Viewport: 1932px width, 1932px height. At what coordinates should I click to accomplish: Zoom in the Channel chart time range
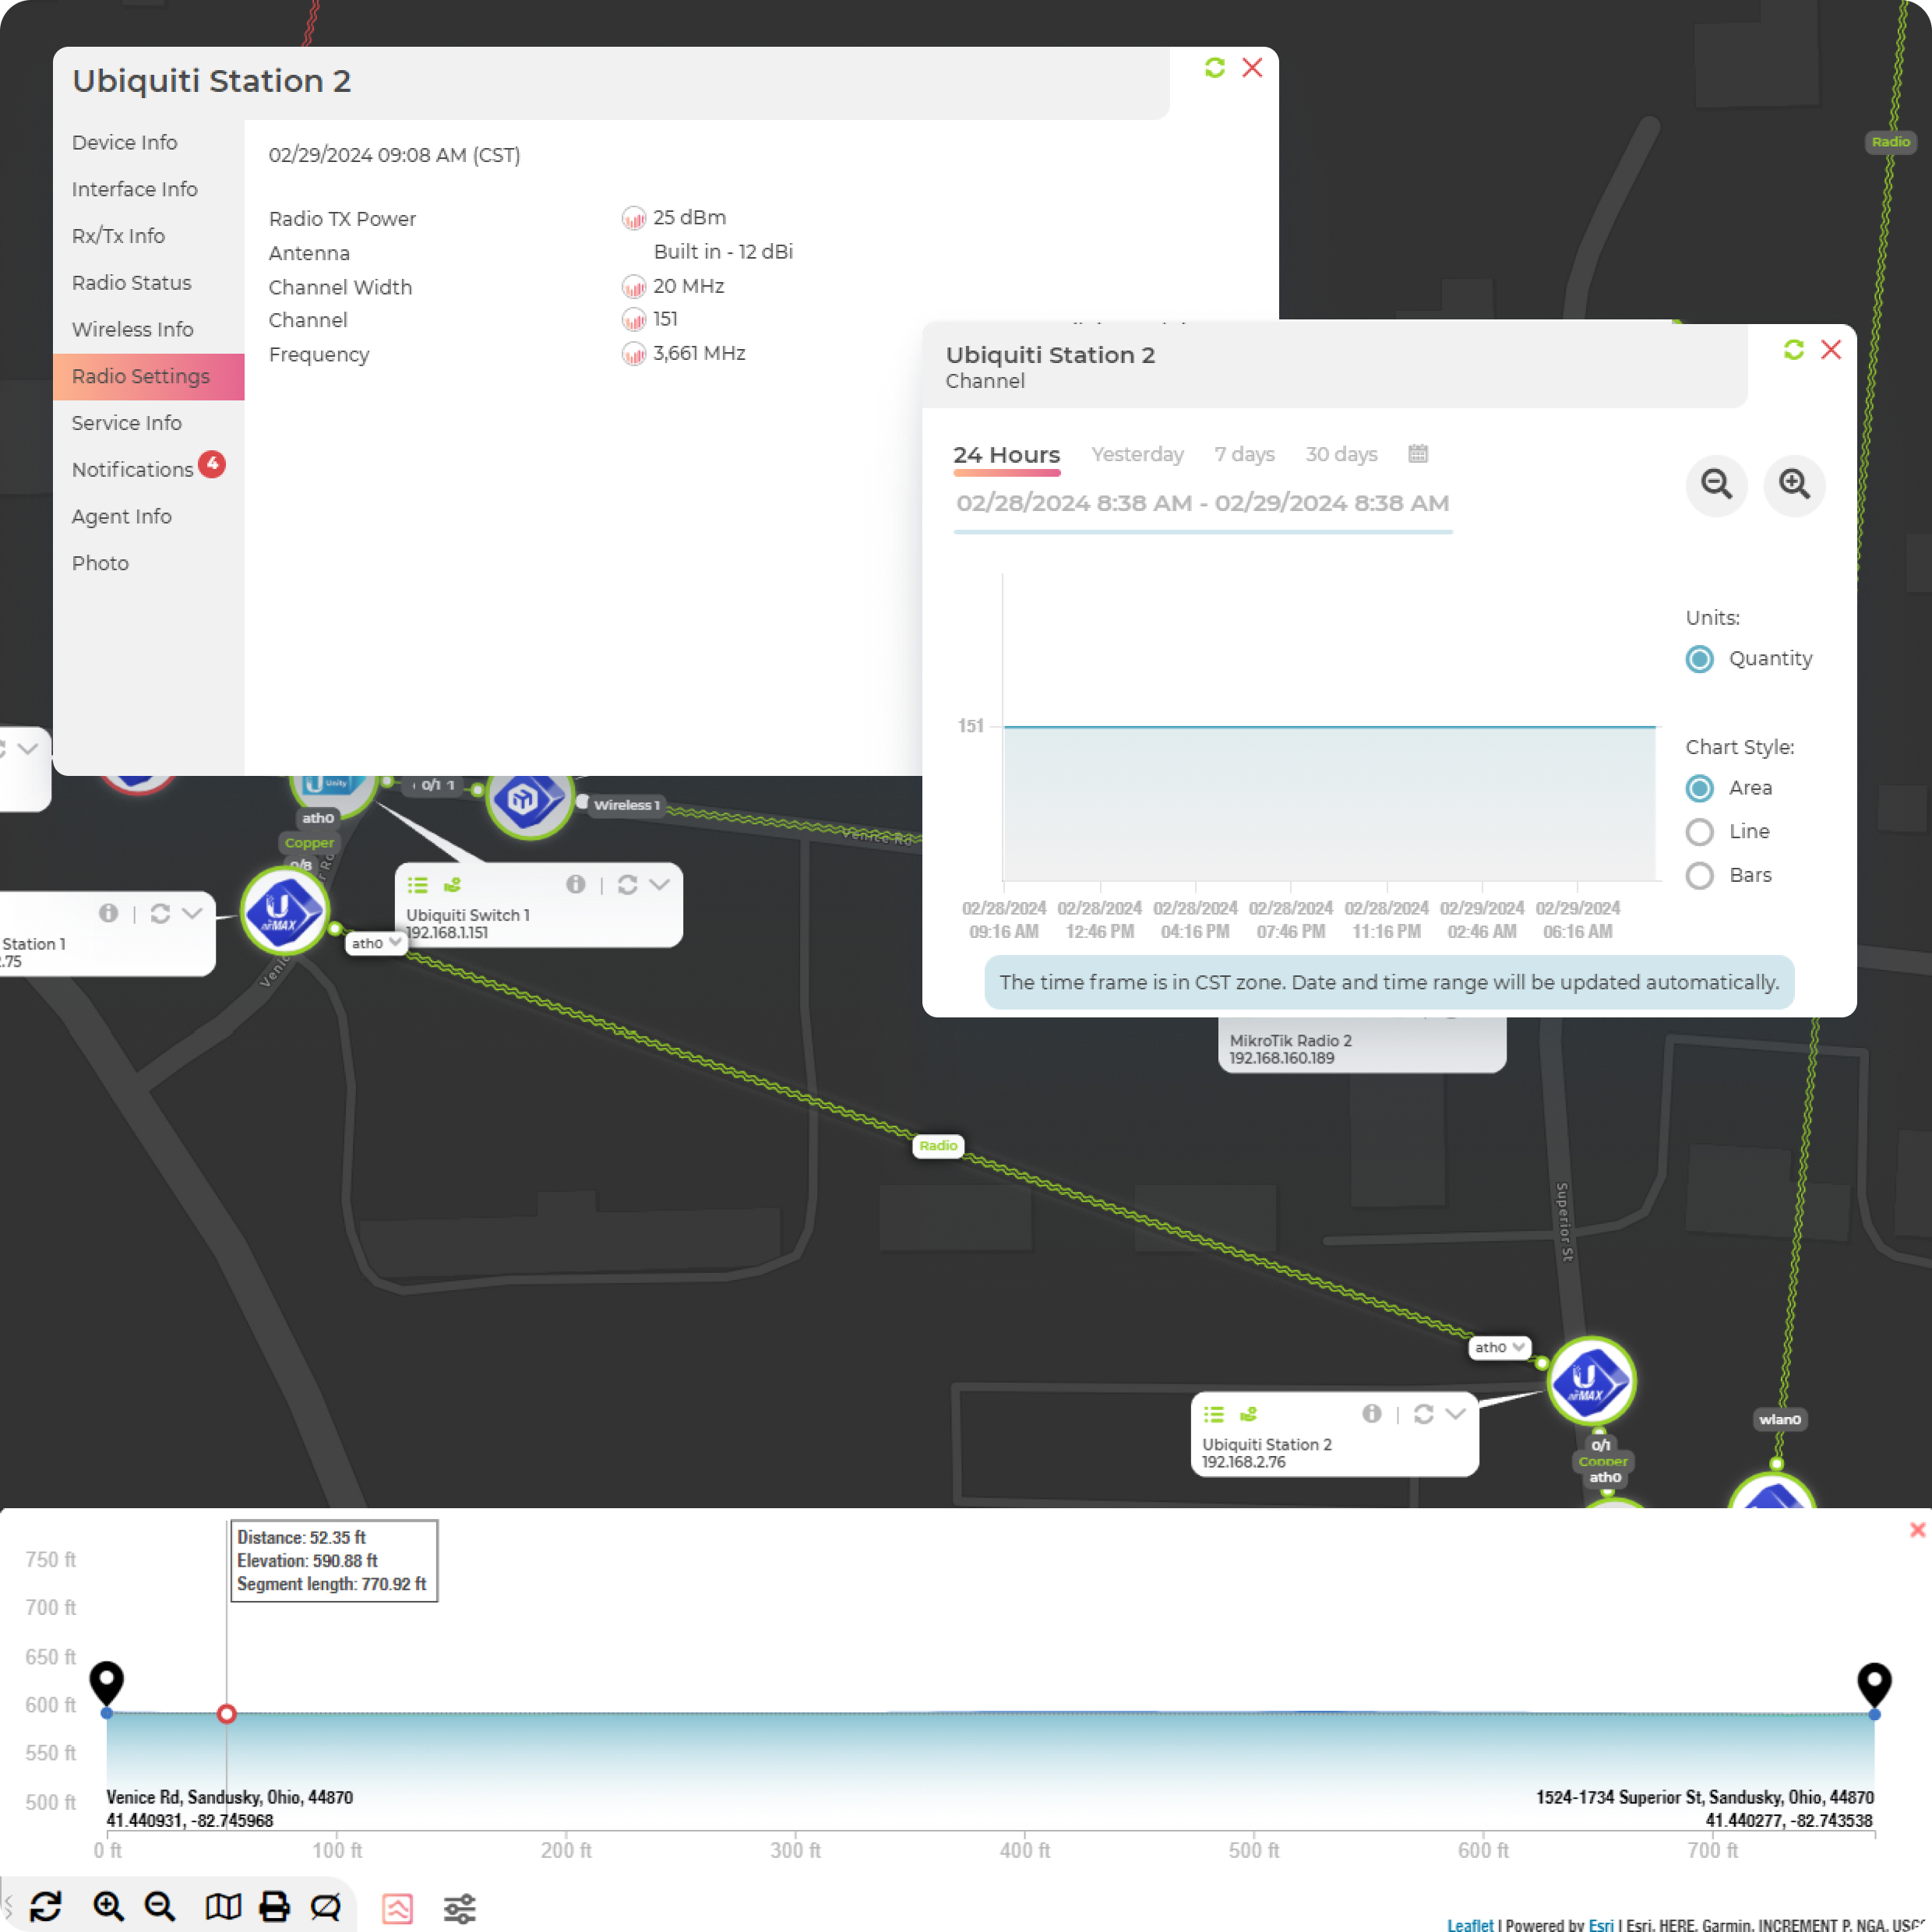click(x=1795, y=485)
